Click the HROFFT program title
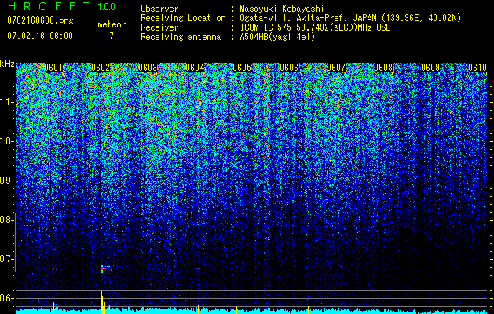494x314 pixels. click(49, 6)
